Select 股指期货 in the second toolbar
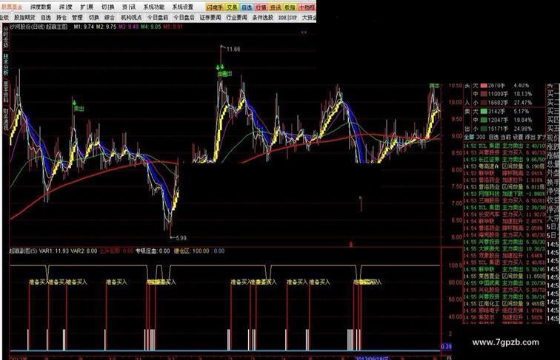Viewport: 560px width, 360px height. (x=24, y=17)
